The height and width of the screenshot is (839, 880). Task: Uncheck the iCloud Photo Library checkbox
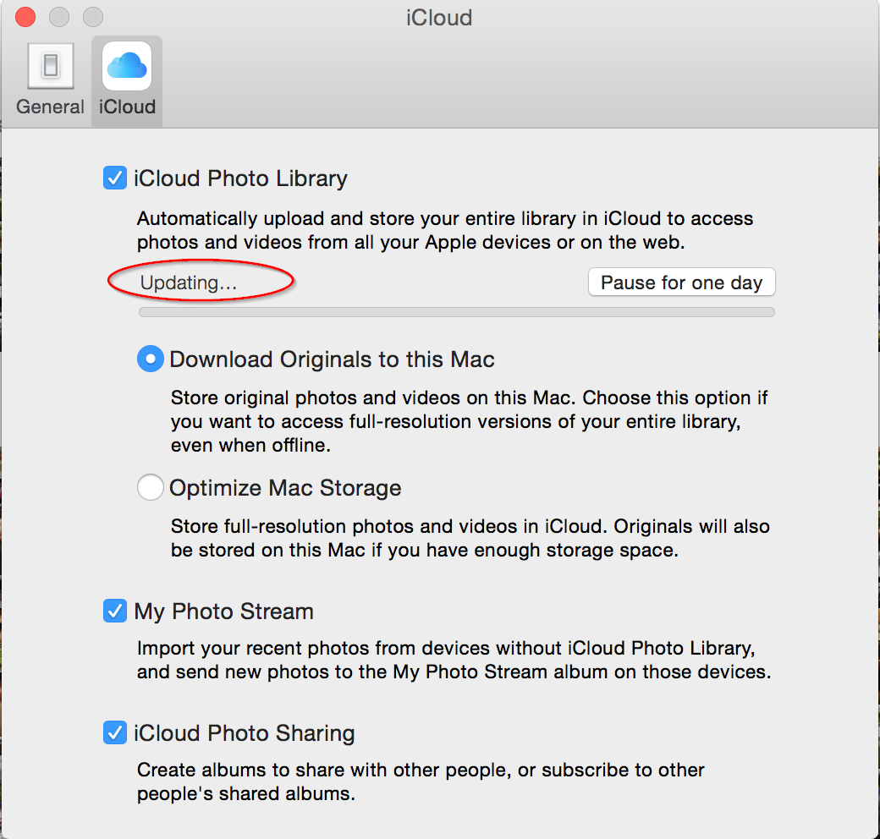click(115, 178)
